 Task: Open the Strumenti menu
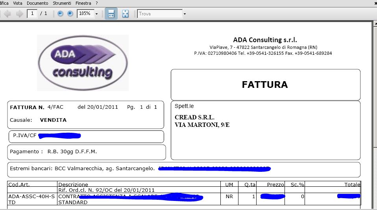[x=62, y=4]
